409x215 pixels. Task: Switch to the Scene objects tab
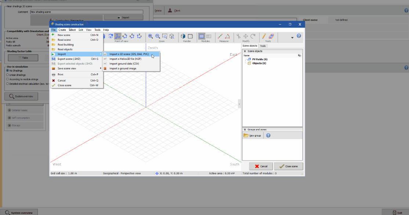point(250,46)
